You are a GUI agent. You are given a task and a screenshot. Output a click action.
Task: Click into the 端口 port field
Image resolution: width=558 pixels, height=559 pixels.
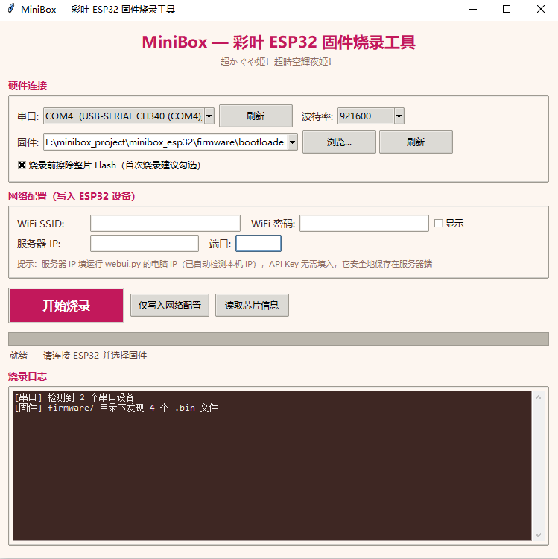[259, 244]
